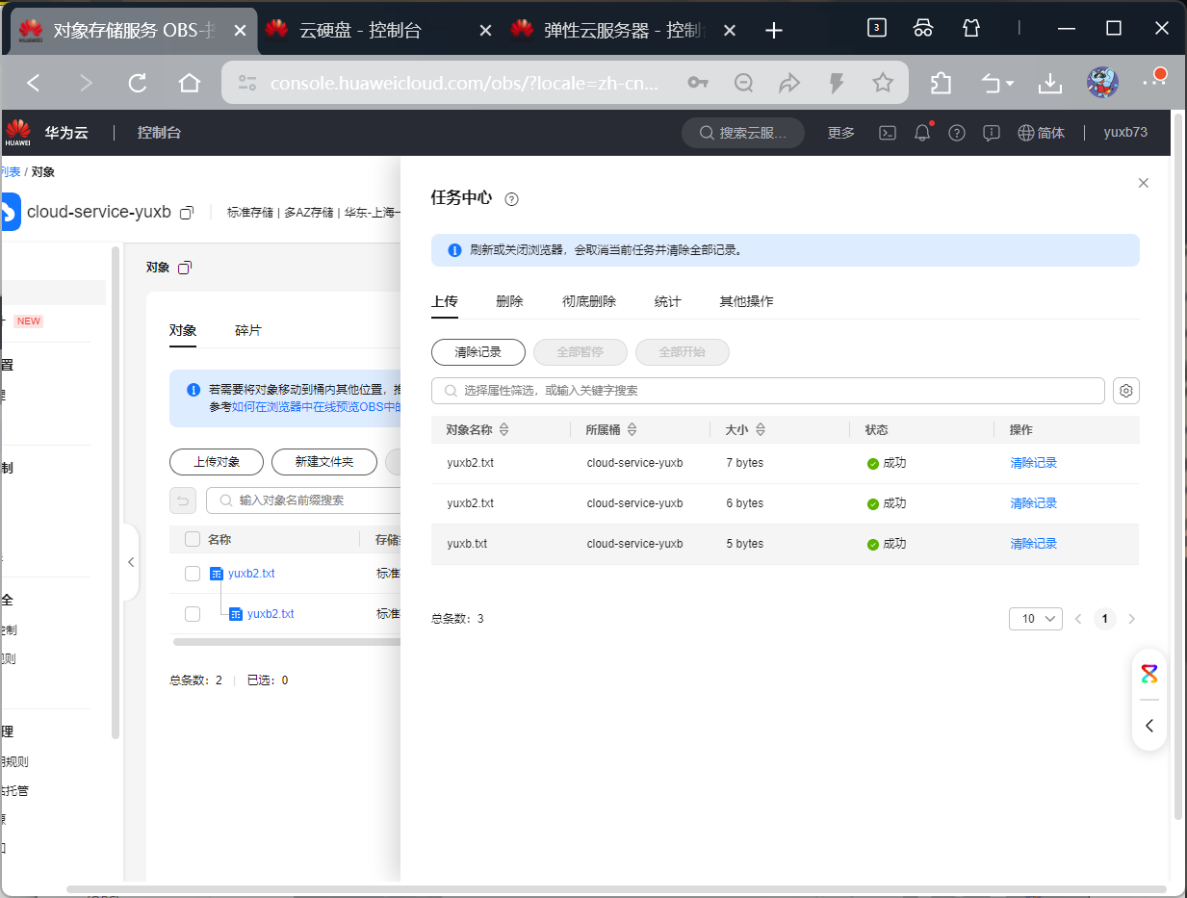This screenshot has width=1187, height=898.
Task: Click Huawei Cloud logo
Action: tap(18, 133)
